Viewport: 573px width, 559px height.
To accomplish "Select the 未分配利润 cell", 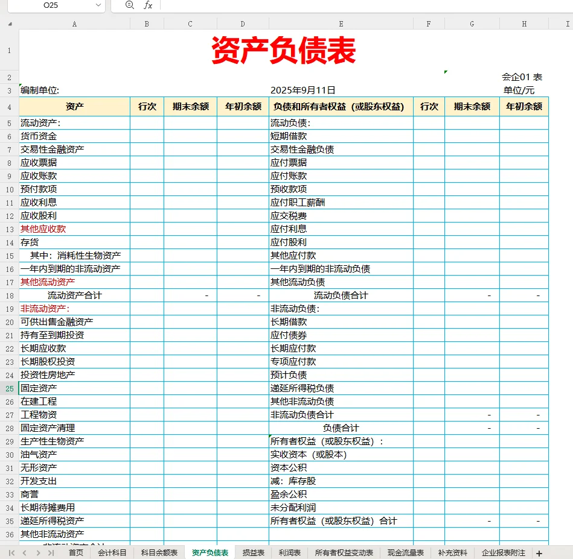I will 341,508.
